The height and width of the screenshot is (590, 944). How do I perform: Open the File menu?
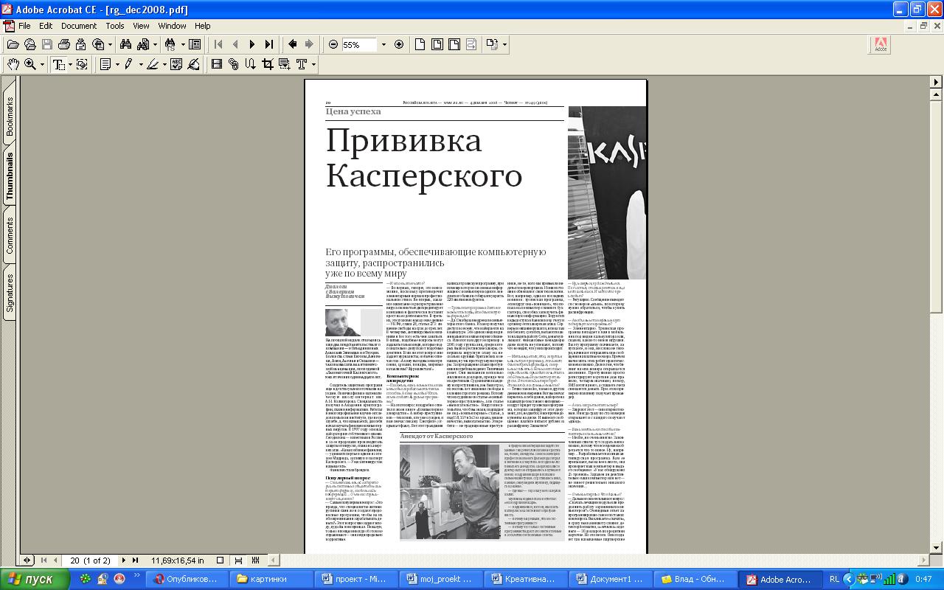(25, 26)
